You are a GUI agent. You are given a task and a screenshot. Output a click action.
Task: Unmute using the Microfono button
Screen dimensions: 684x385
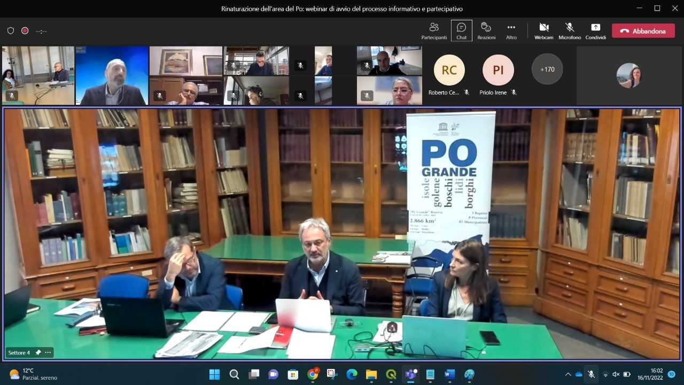pyautogui.click(x=570, y=30)
